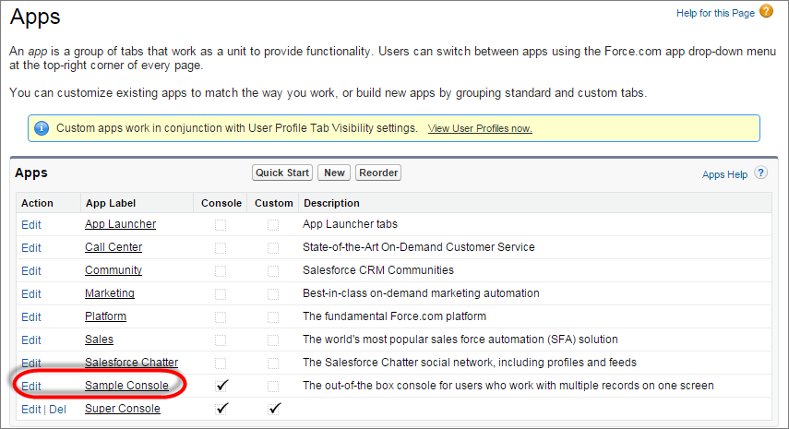Click description 'App Launcher tabs'
The height and width of the screenshot is (429, 789).
coord(351,224)
